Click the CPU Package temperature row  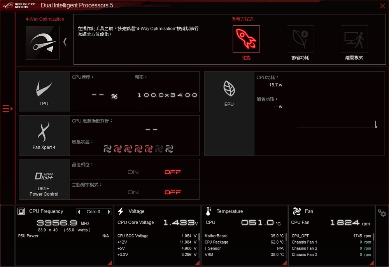(244, 242)
